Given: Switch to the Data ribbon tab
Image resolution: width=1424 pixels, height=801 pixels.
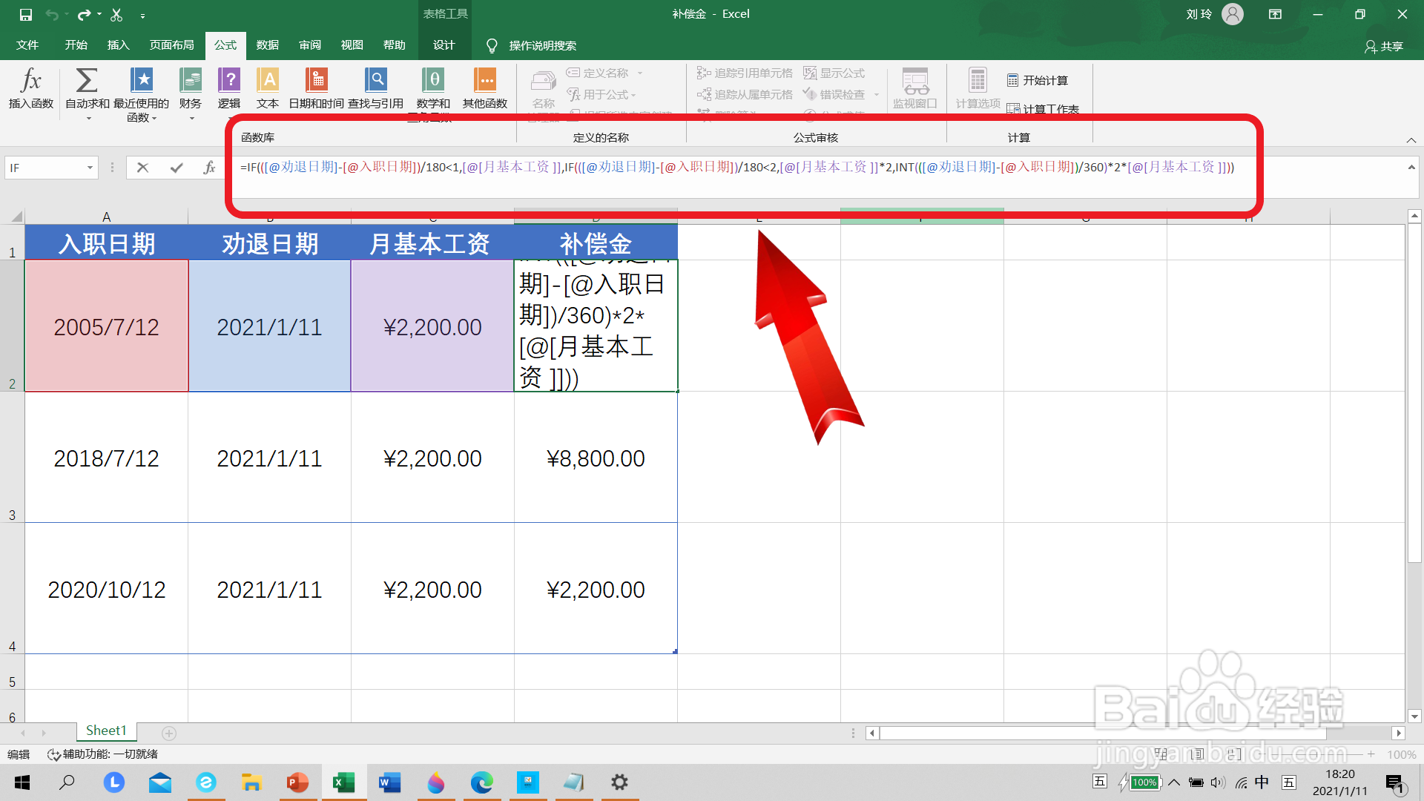Looking at the screenshot, I should (267, 45).
